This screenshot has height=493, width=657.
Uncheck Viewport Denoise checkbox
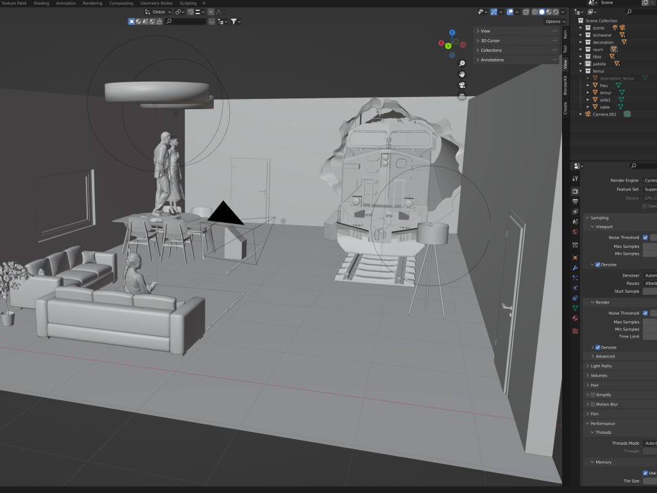[x=597, y=264]
